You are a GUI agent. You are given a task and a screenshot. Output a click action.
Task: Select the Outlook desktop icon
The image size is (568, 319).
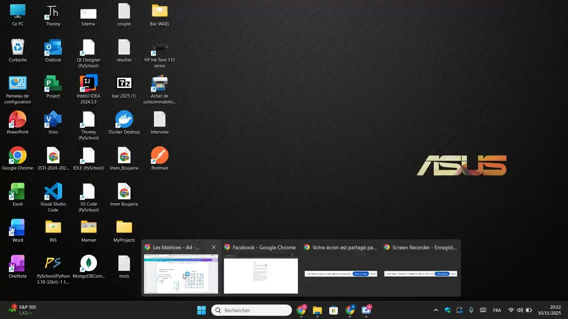tap(53, 51)
